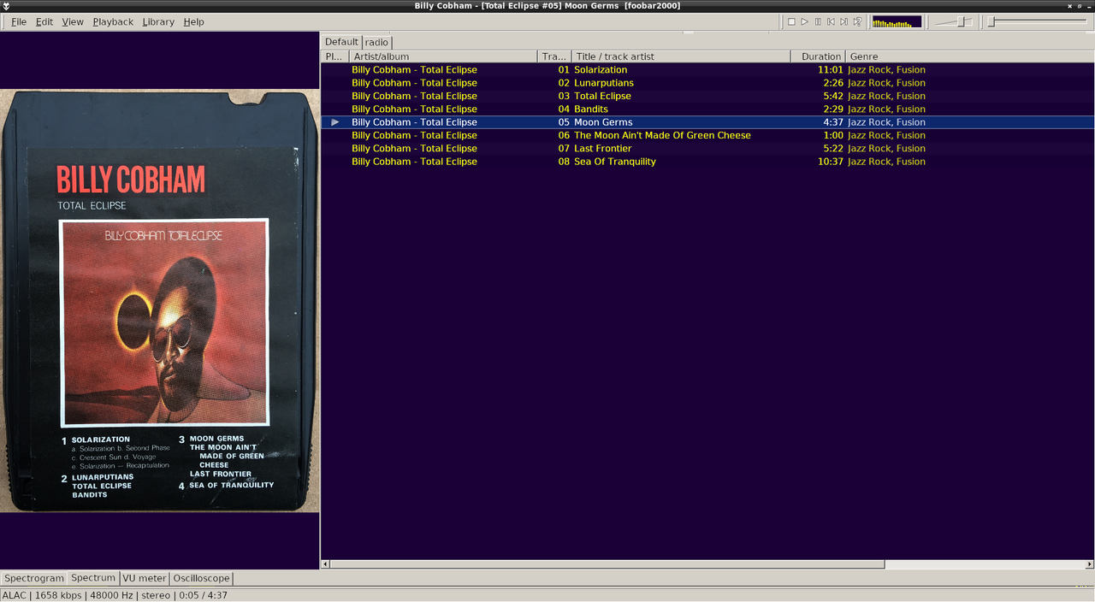1095x602 pixels.
Task: Pause the current track
Action: tap(818, 21)
